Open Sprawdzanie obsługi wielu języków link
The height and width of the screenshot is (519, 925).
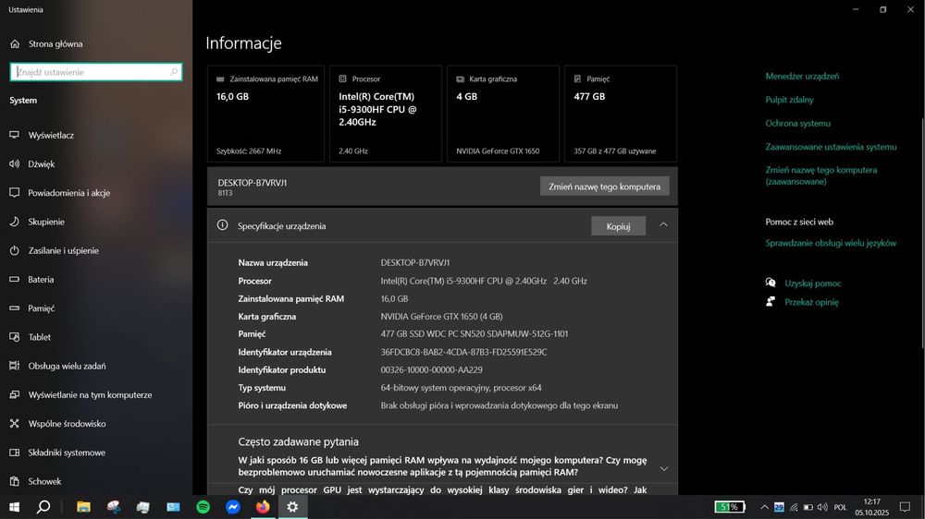(831, 243)
